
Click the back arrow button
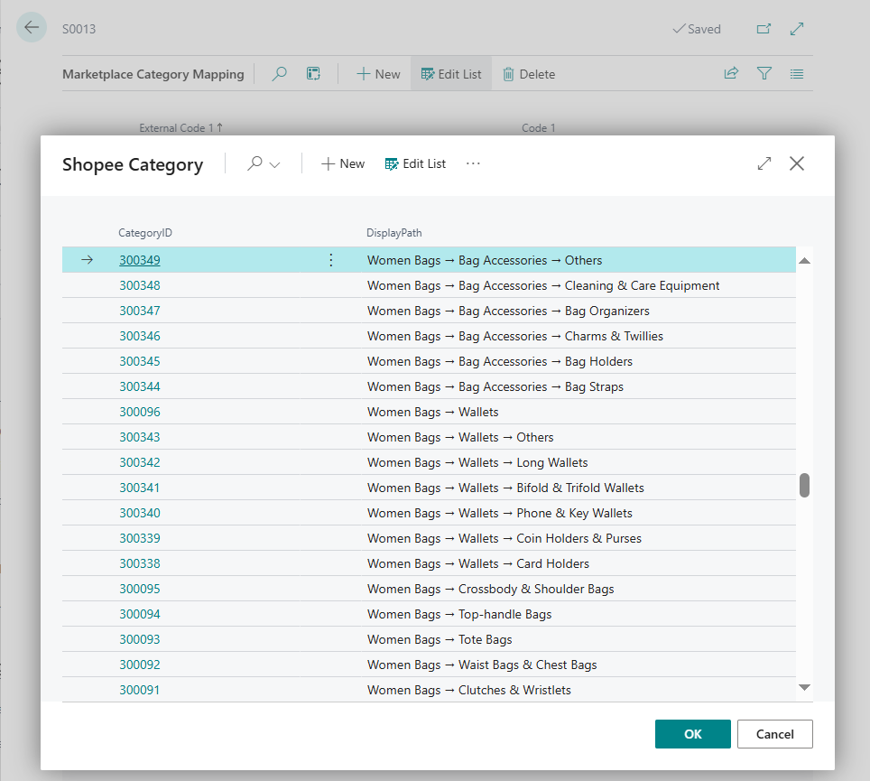pos(32,28)
